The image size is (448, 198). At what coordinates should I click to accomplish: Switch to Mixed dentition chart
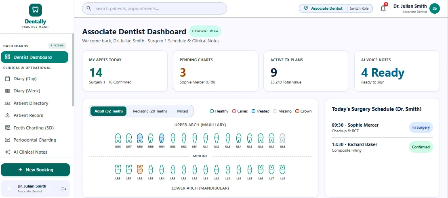pos(183,111)
